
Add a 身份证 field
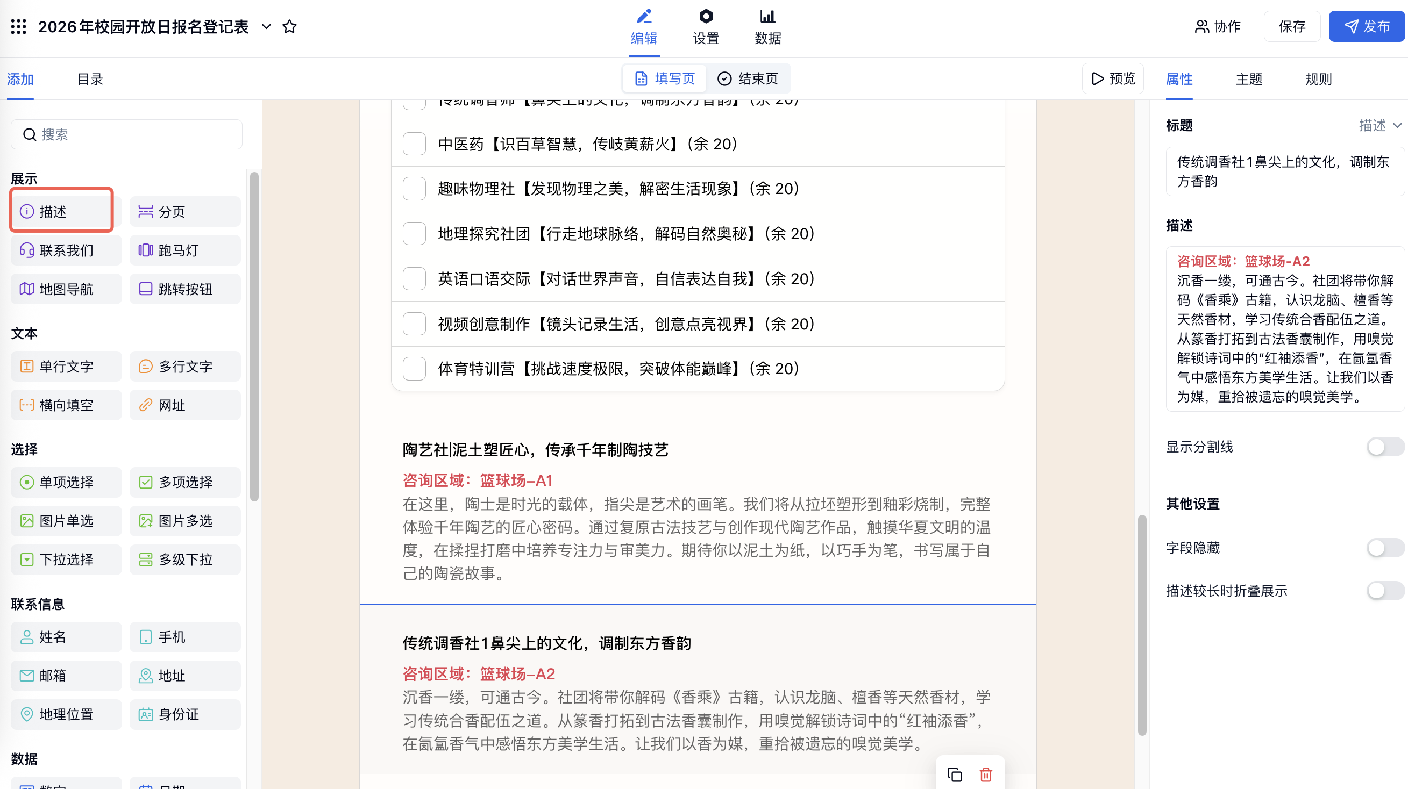(x=185, y=715)
